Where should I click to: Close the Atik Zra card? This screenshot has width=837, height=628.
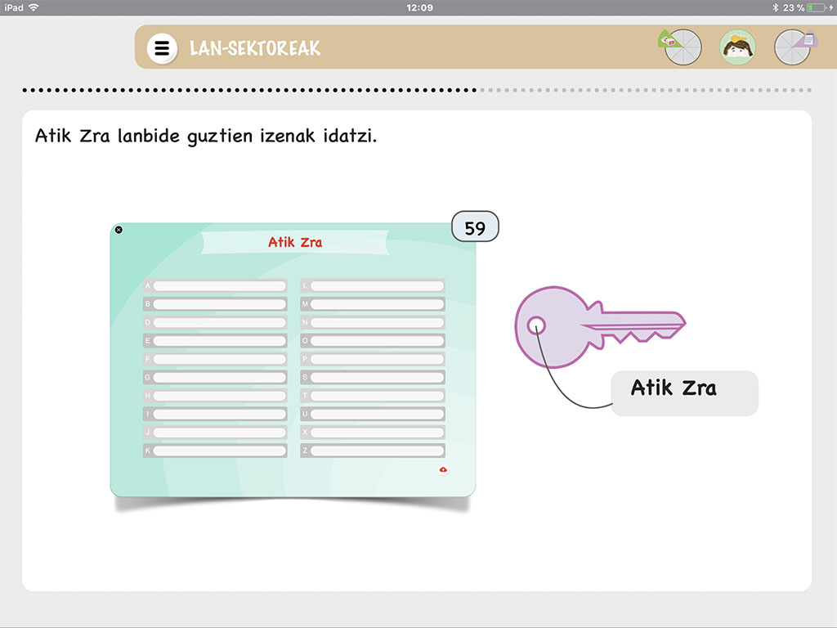point(119,230)
